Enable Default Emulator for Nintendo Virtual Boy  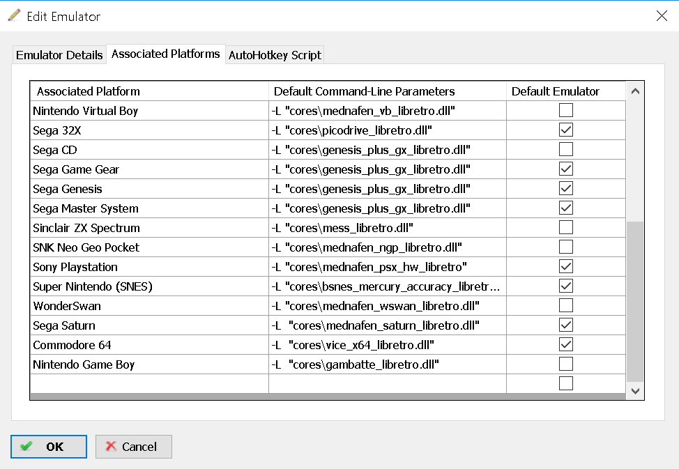click(565, 110)
